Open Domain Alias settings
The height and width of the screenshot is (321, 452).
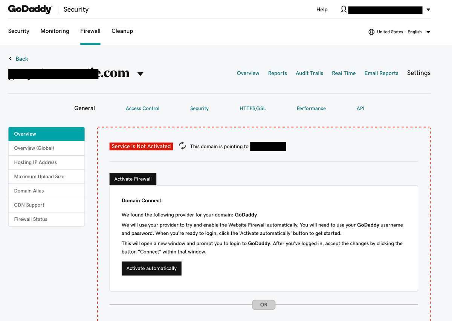(46, 191)
